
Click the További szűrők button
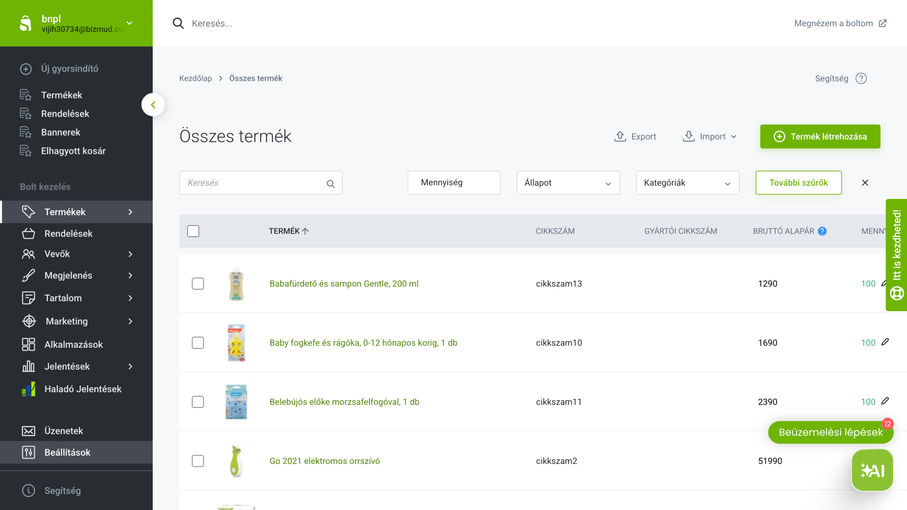(x=798, y=183)
